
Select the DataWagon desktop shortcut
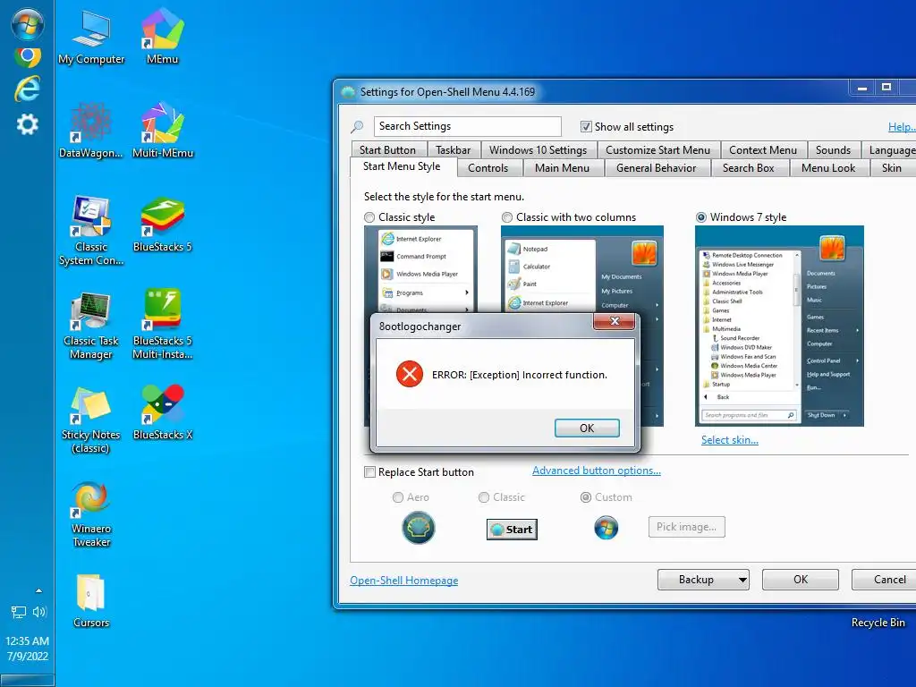tap(91, 131)
